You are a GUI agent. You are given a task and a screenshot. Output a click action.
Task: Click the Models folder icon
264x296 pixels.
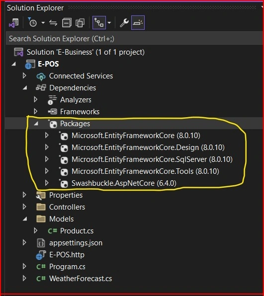pyautogui.click(x=41, y=219)
